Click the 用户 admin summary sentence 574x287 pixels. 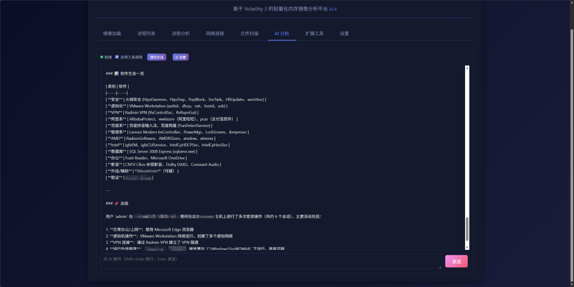click(x=214, y=217)
